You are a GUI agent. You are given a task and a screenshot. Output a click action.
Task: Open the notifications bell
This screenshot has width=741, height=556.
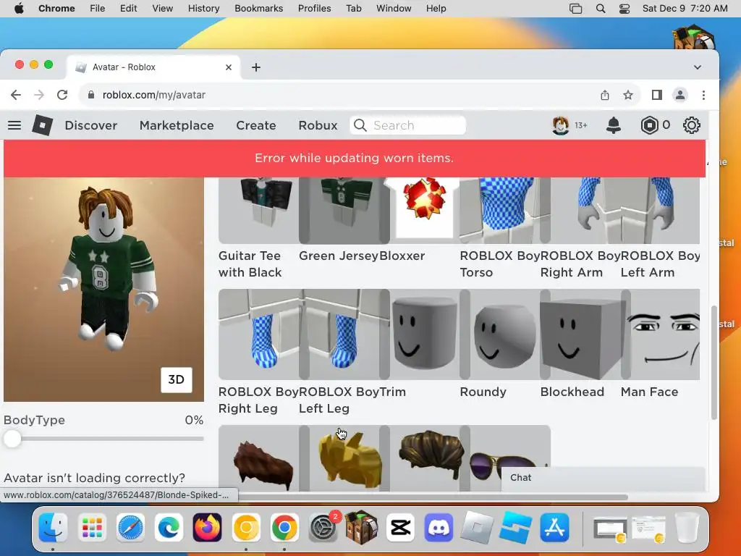click(x=614, y=125)
